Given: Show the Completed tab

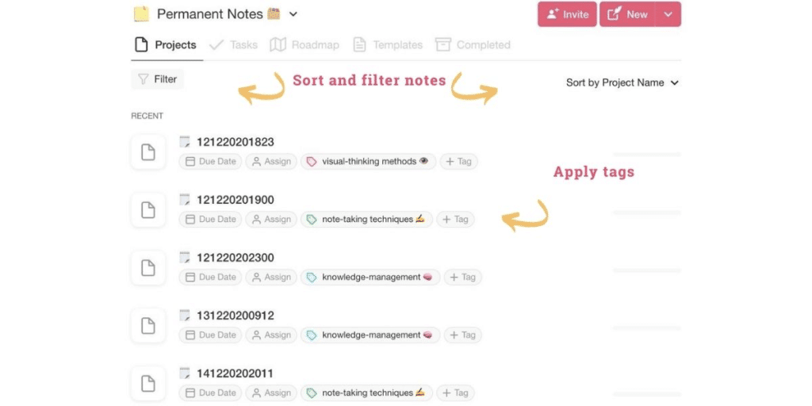Looking at the screenshot, I should click(473, 45).
